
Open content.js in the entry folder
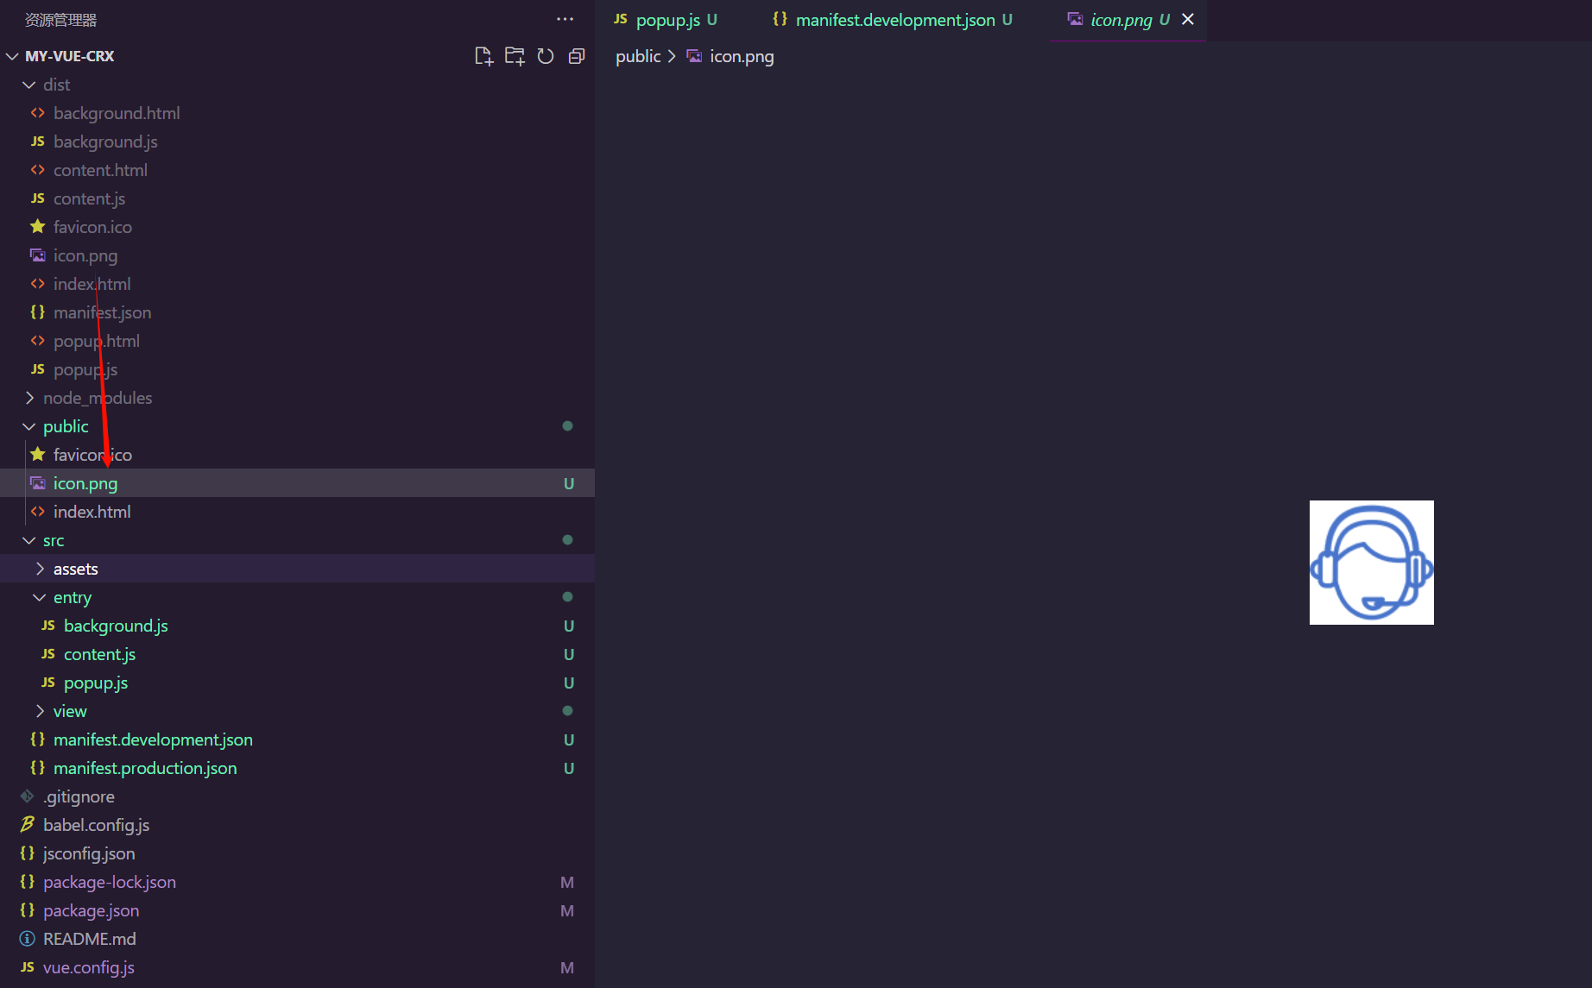coord(99,654)
